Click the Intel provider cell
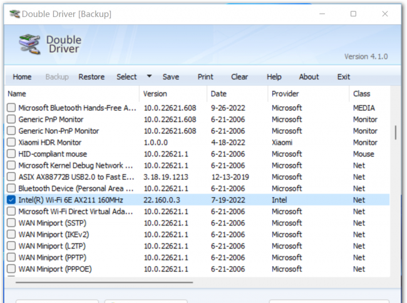Image resolution: width=407 pixels, height=303 pixels. click(279, 200)
